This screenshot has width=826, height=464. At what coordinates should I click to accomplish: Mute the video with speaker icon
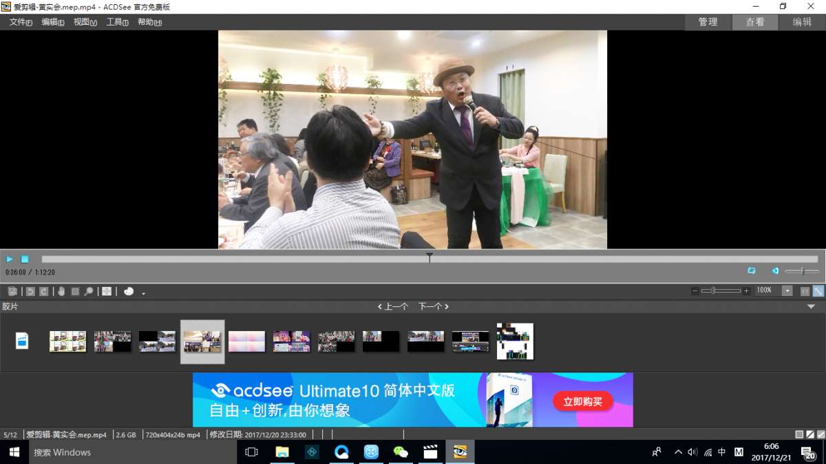pos(775,271)
